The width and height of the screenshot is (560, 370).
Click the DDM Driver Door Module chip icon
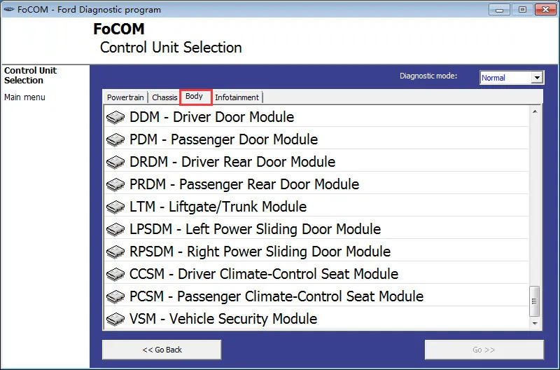[x=115, y=117]
